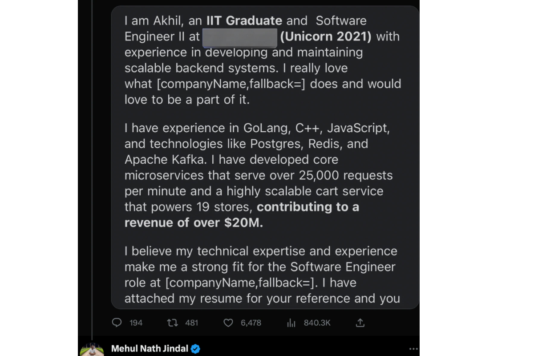This screenshot has height=356, width=534.
Task: Open the three-dot more options menu
Action: [x=413, y=349]
